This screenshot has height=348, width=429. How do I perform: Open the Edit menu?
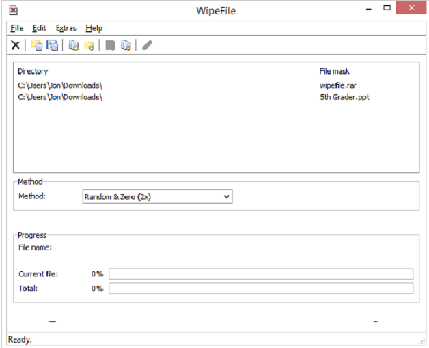point(39,28)
